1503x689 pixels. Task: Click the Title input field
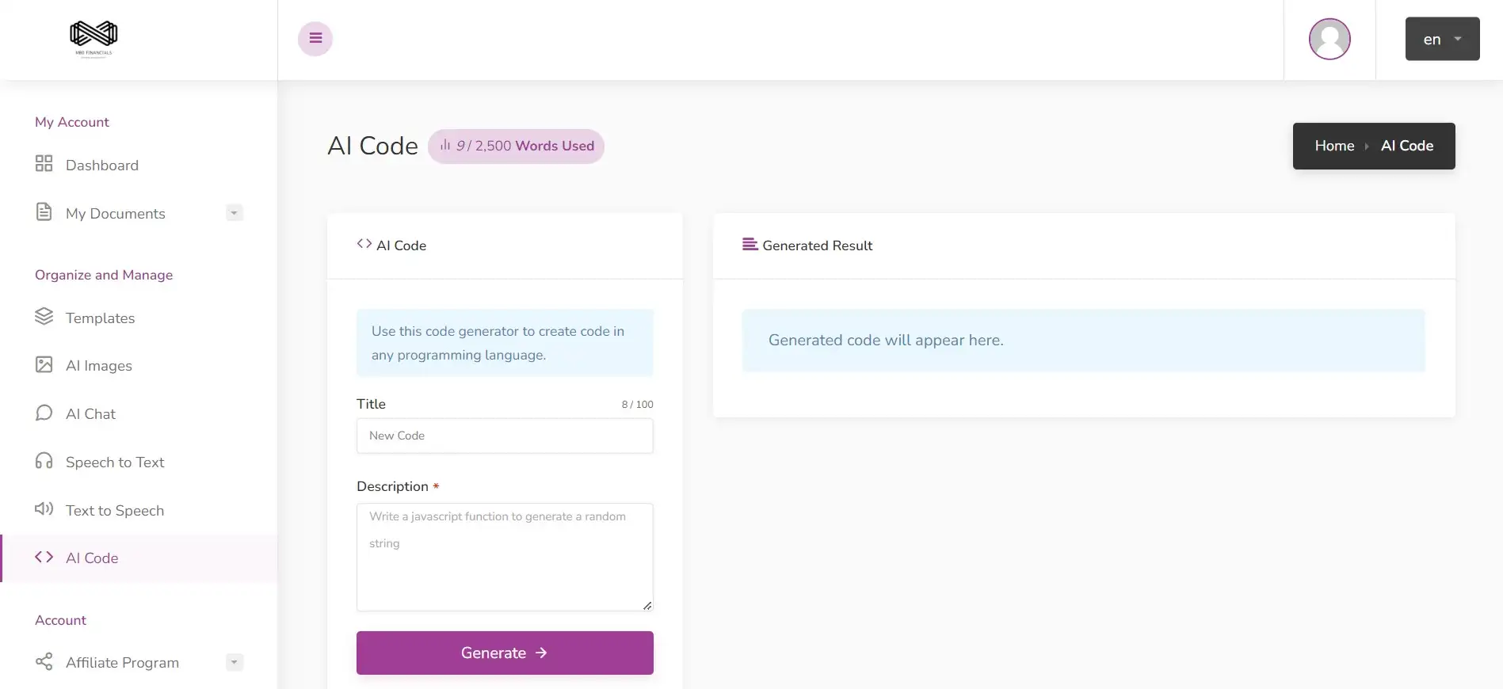click(x=505, y=436)
